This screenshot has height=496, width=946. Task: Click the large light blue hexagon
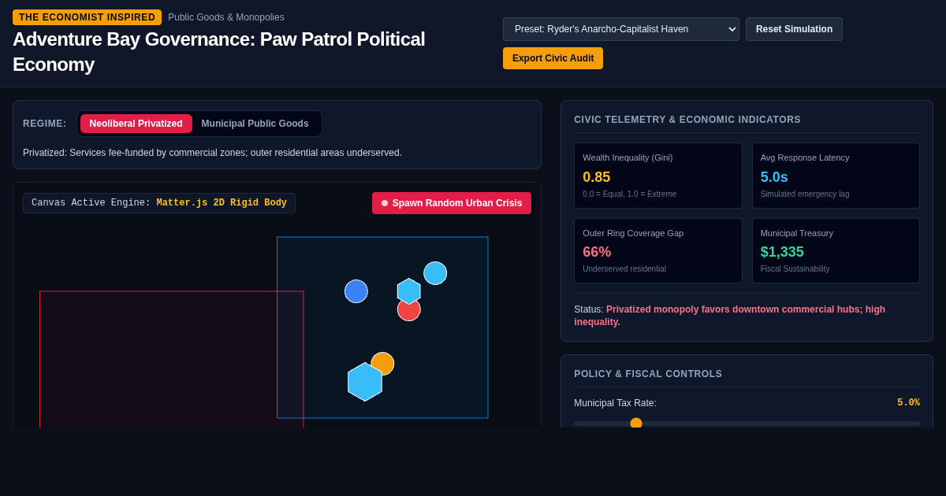point(365,382)
